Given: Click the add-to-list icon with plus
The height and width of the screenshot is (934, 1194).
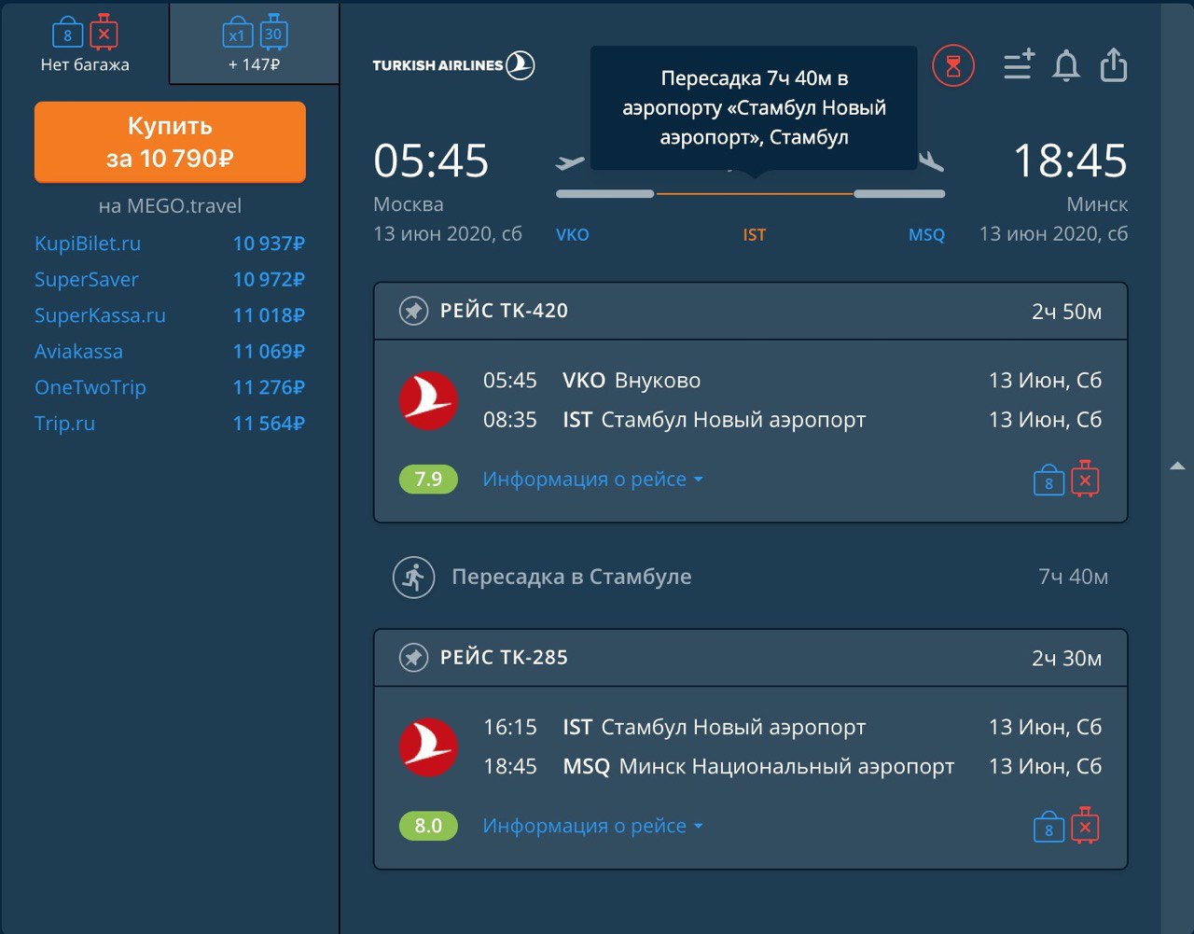Looking at the screenshot, I should point(1019,65).
